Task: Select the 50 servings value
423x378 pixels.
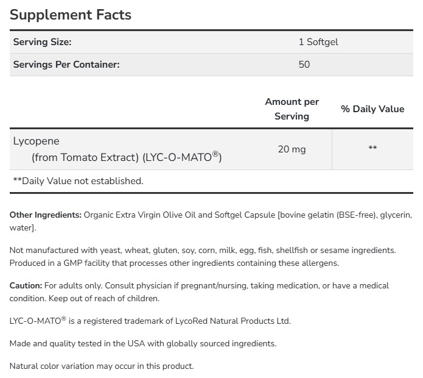Action: (x=304, y=64)
